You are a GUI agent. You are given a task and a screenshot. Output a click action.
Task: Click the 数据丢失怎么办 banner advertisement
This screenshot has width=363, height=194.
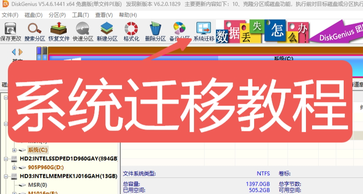[262, 32]
